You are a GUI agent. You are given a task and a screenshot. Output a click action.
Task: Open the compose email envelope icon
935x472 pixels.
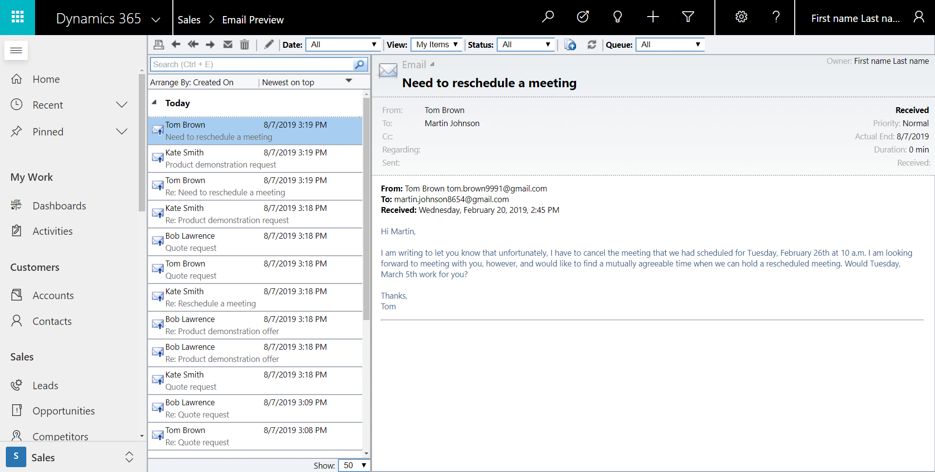point(227,44)
